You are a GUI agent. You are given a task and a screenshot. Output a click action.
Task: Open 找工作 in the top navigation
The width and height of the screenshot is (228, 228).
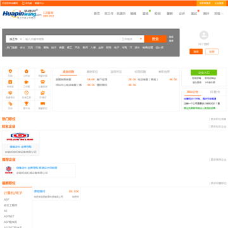pos(109,13)
